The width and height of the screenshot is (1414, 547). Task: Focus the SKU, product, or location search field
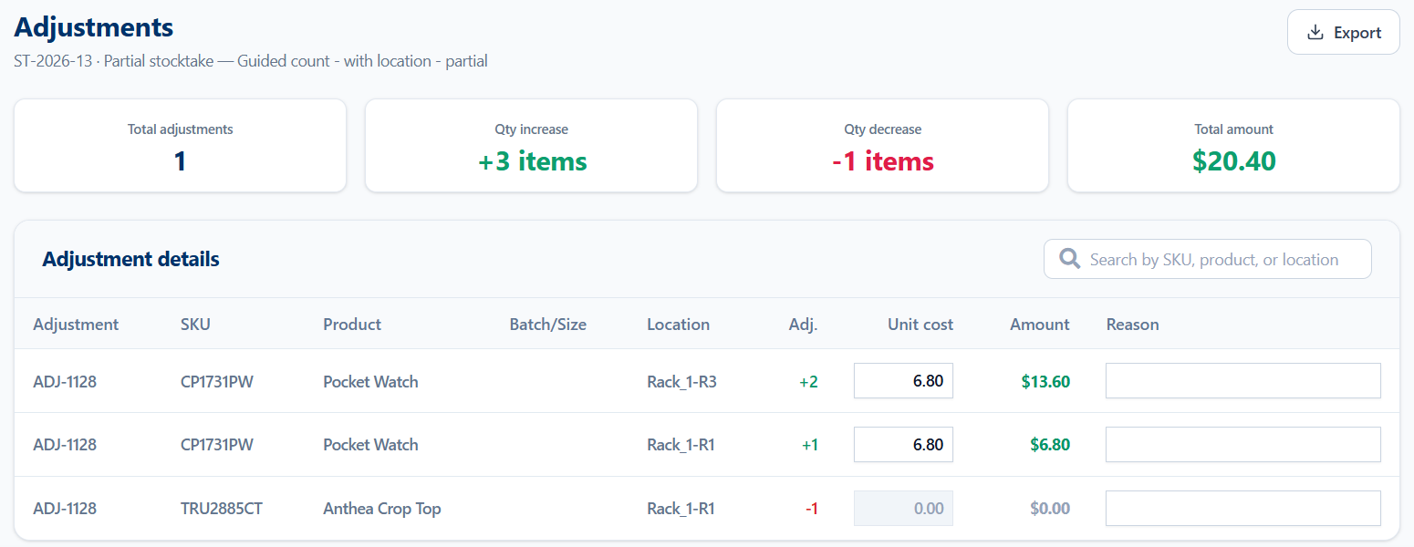coord(1207,259)
